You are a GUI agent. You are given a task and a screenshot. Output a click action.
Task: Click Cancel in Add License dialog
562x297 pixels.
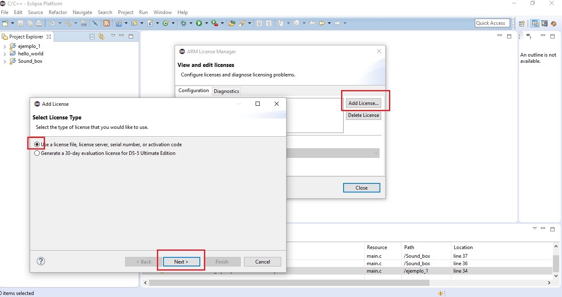[263, 261]
